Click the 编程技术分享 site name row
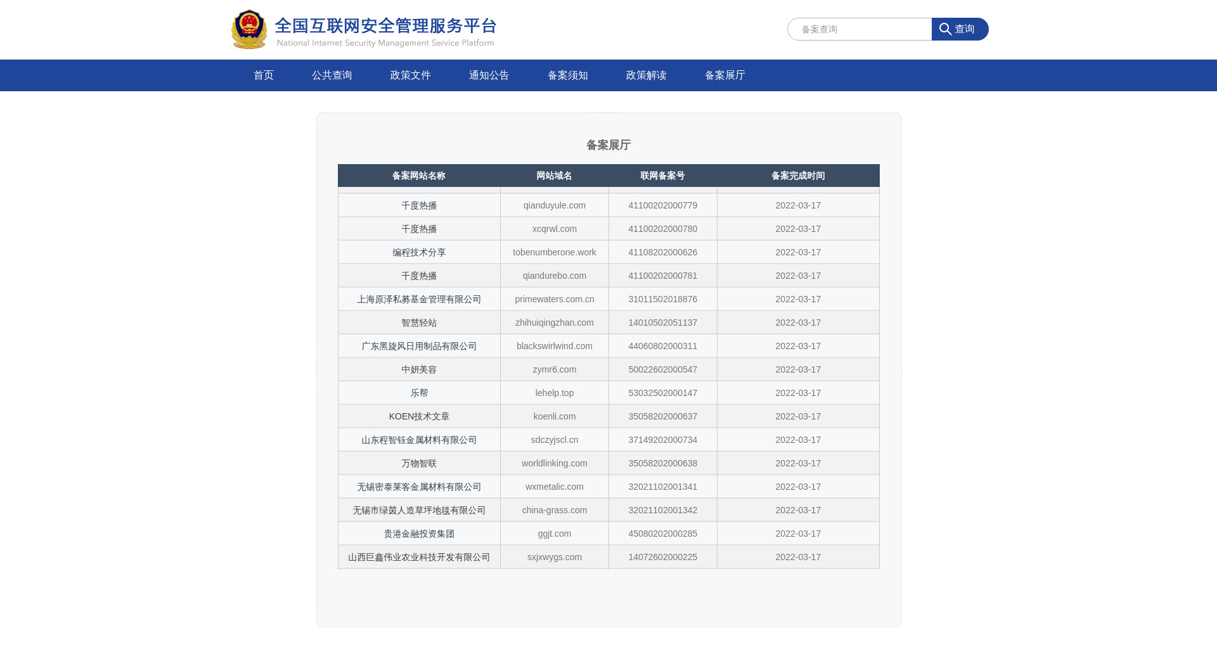1217x659 pixels. pyautogui.click(x=419, y=252)
